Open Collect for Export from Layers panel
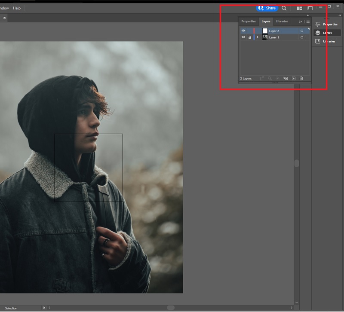The width and height of the screenshot is (344, 312). (x=262, y=78)
